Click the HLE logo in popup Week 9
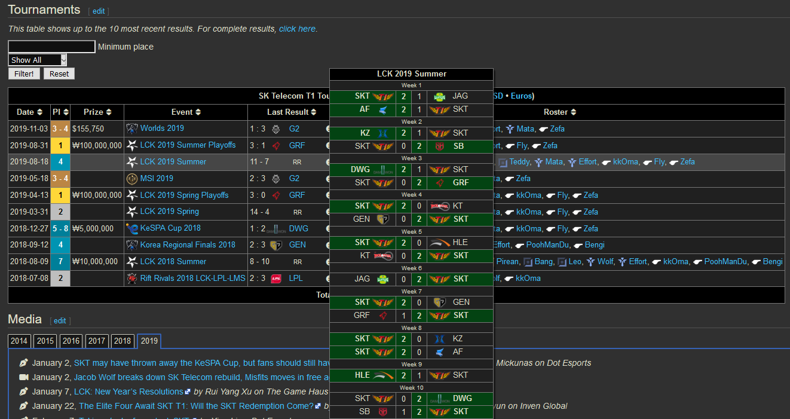790x419 pixels. (x=382, y=375)
